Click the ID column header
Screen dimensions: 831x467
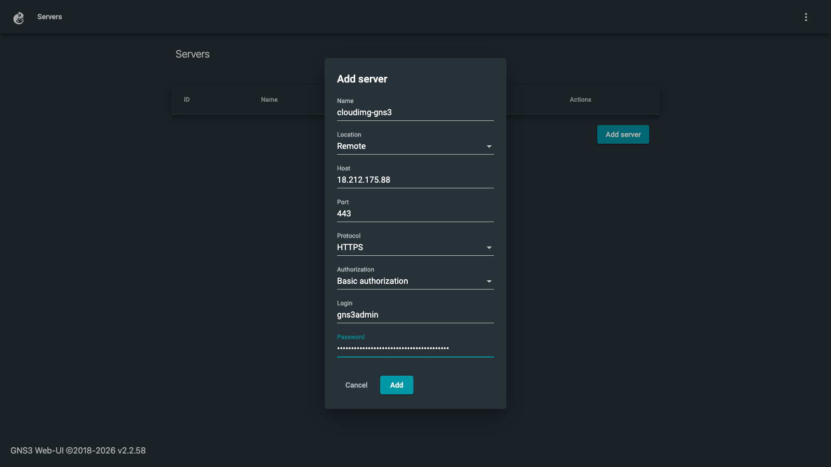pos(186,100)
